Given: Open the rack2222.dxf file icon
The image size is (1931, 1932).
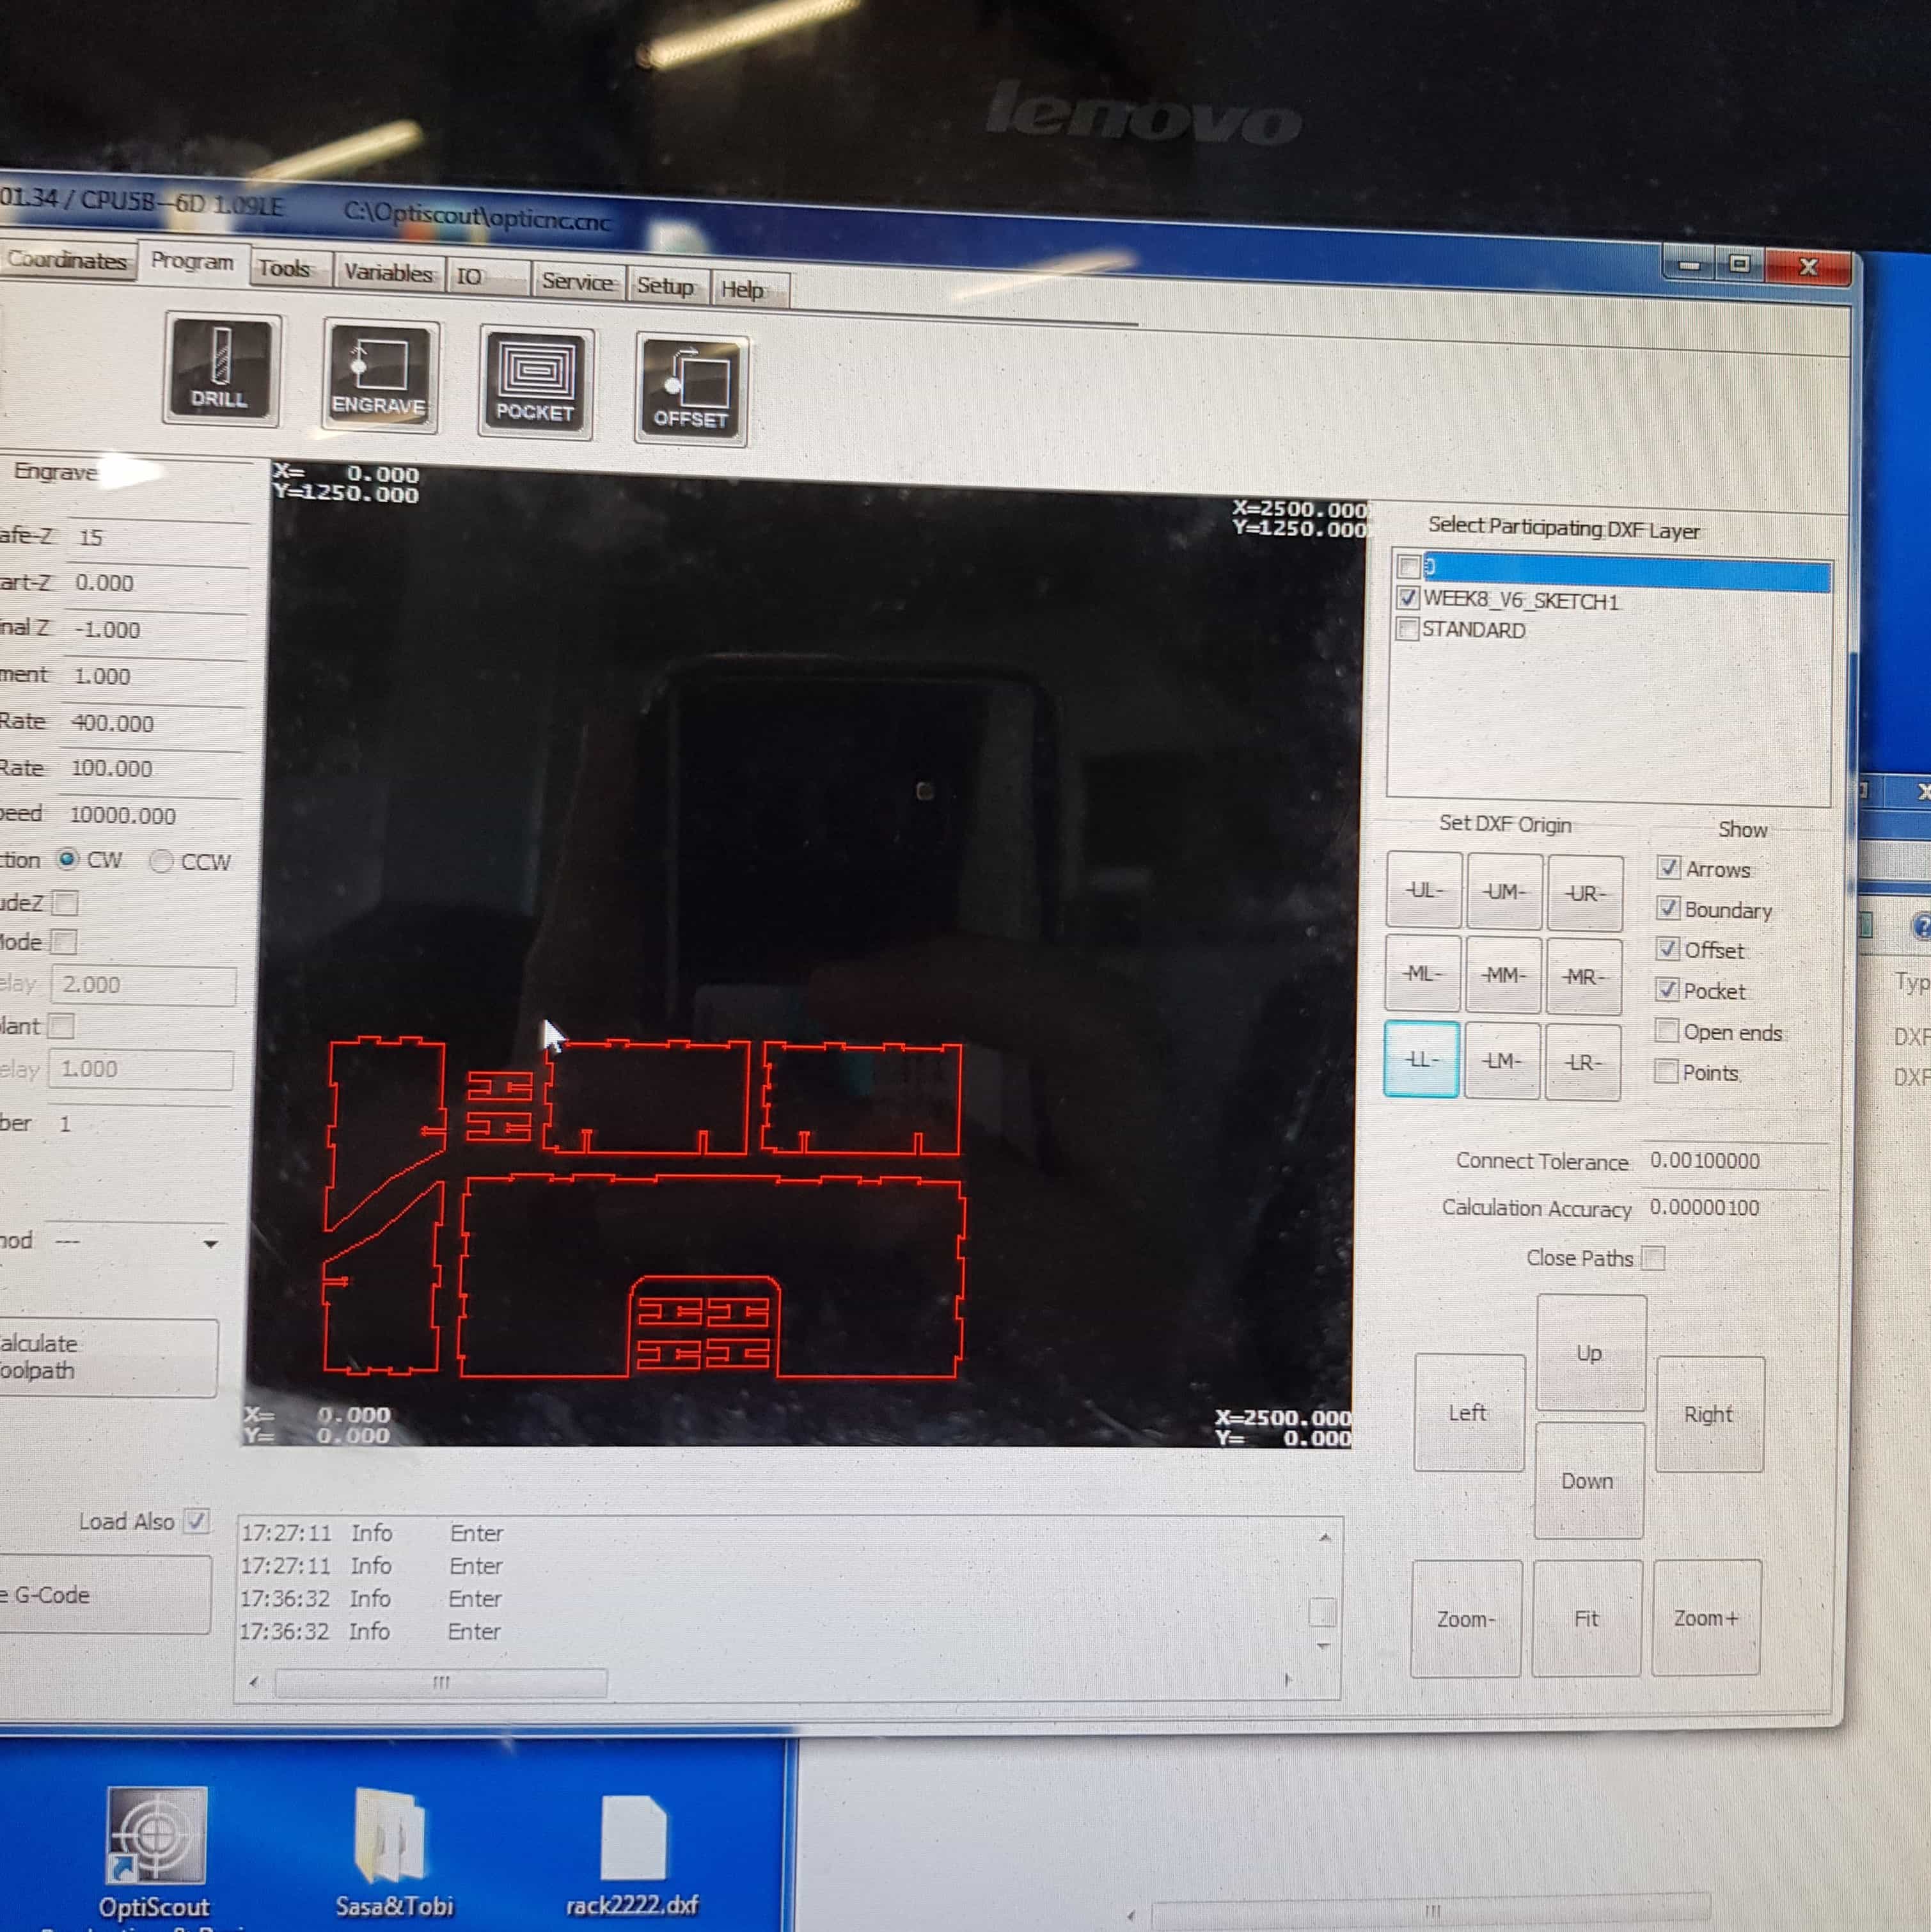Looking at the screenshot, I should (x=632, y=1838).
